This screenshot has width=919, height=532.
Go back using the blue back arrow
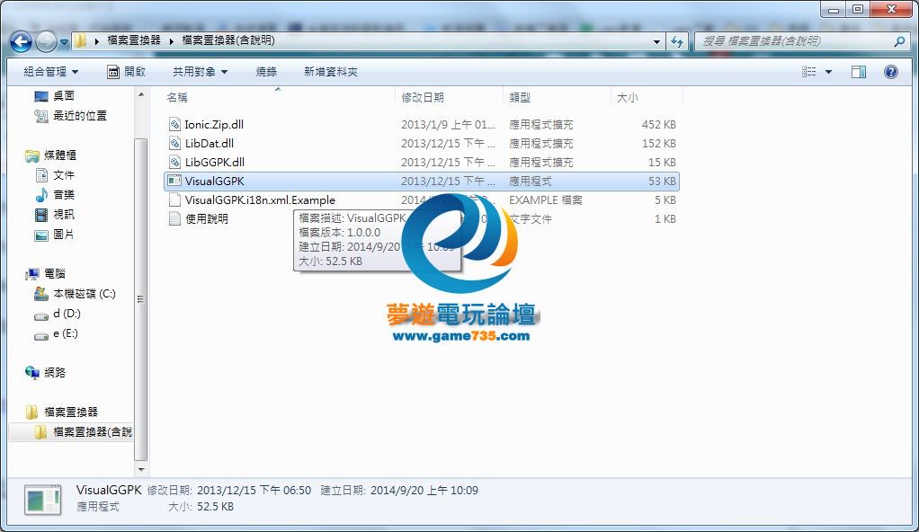pyautogui.click(x=21, y=41)
